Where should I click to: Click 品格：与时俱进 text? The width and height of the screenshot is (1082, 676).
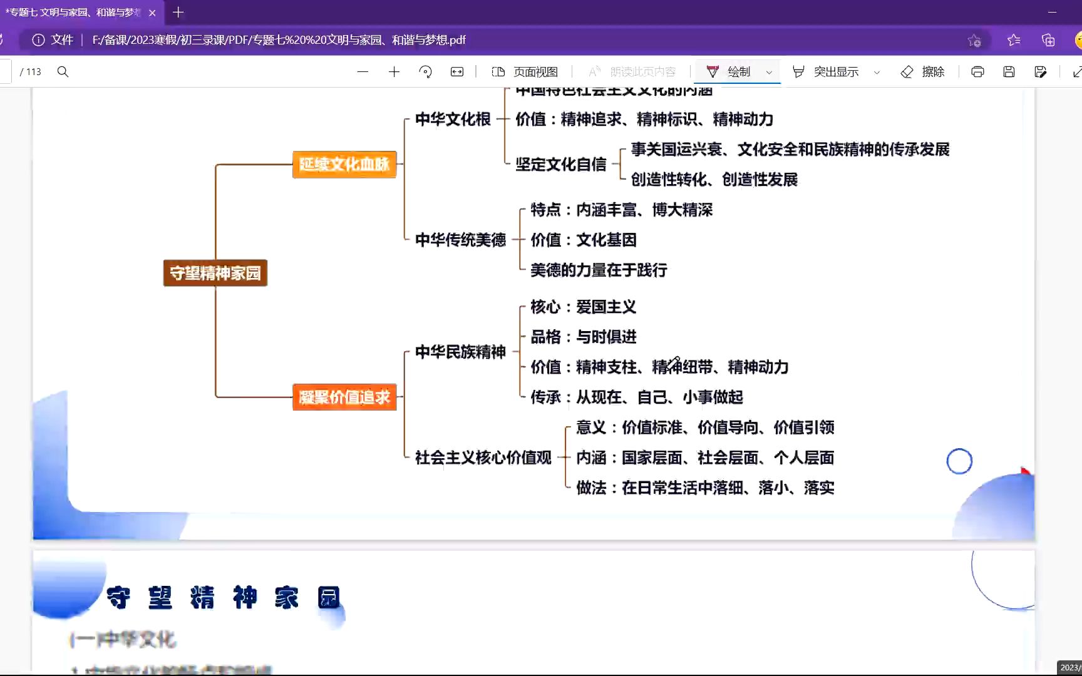pos(584,337)
